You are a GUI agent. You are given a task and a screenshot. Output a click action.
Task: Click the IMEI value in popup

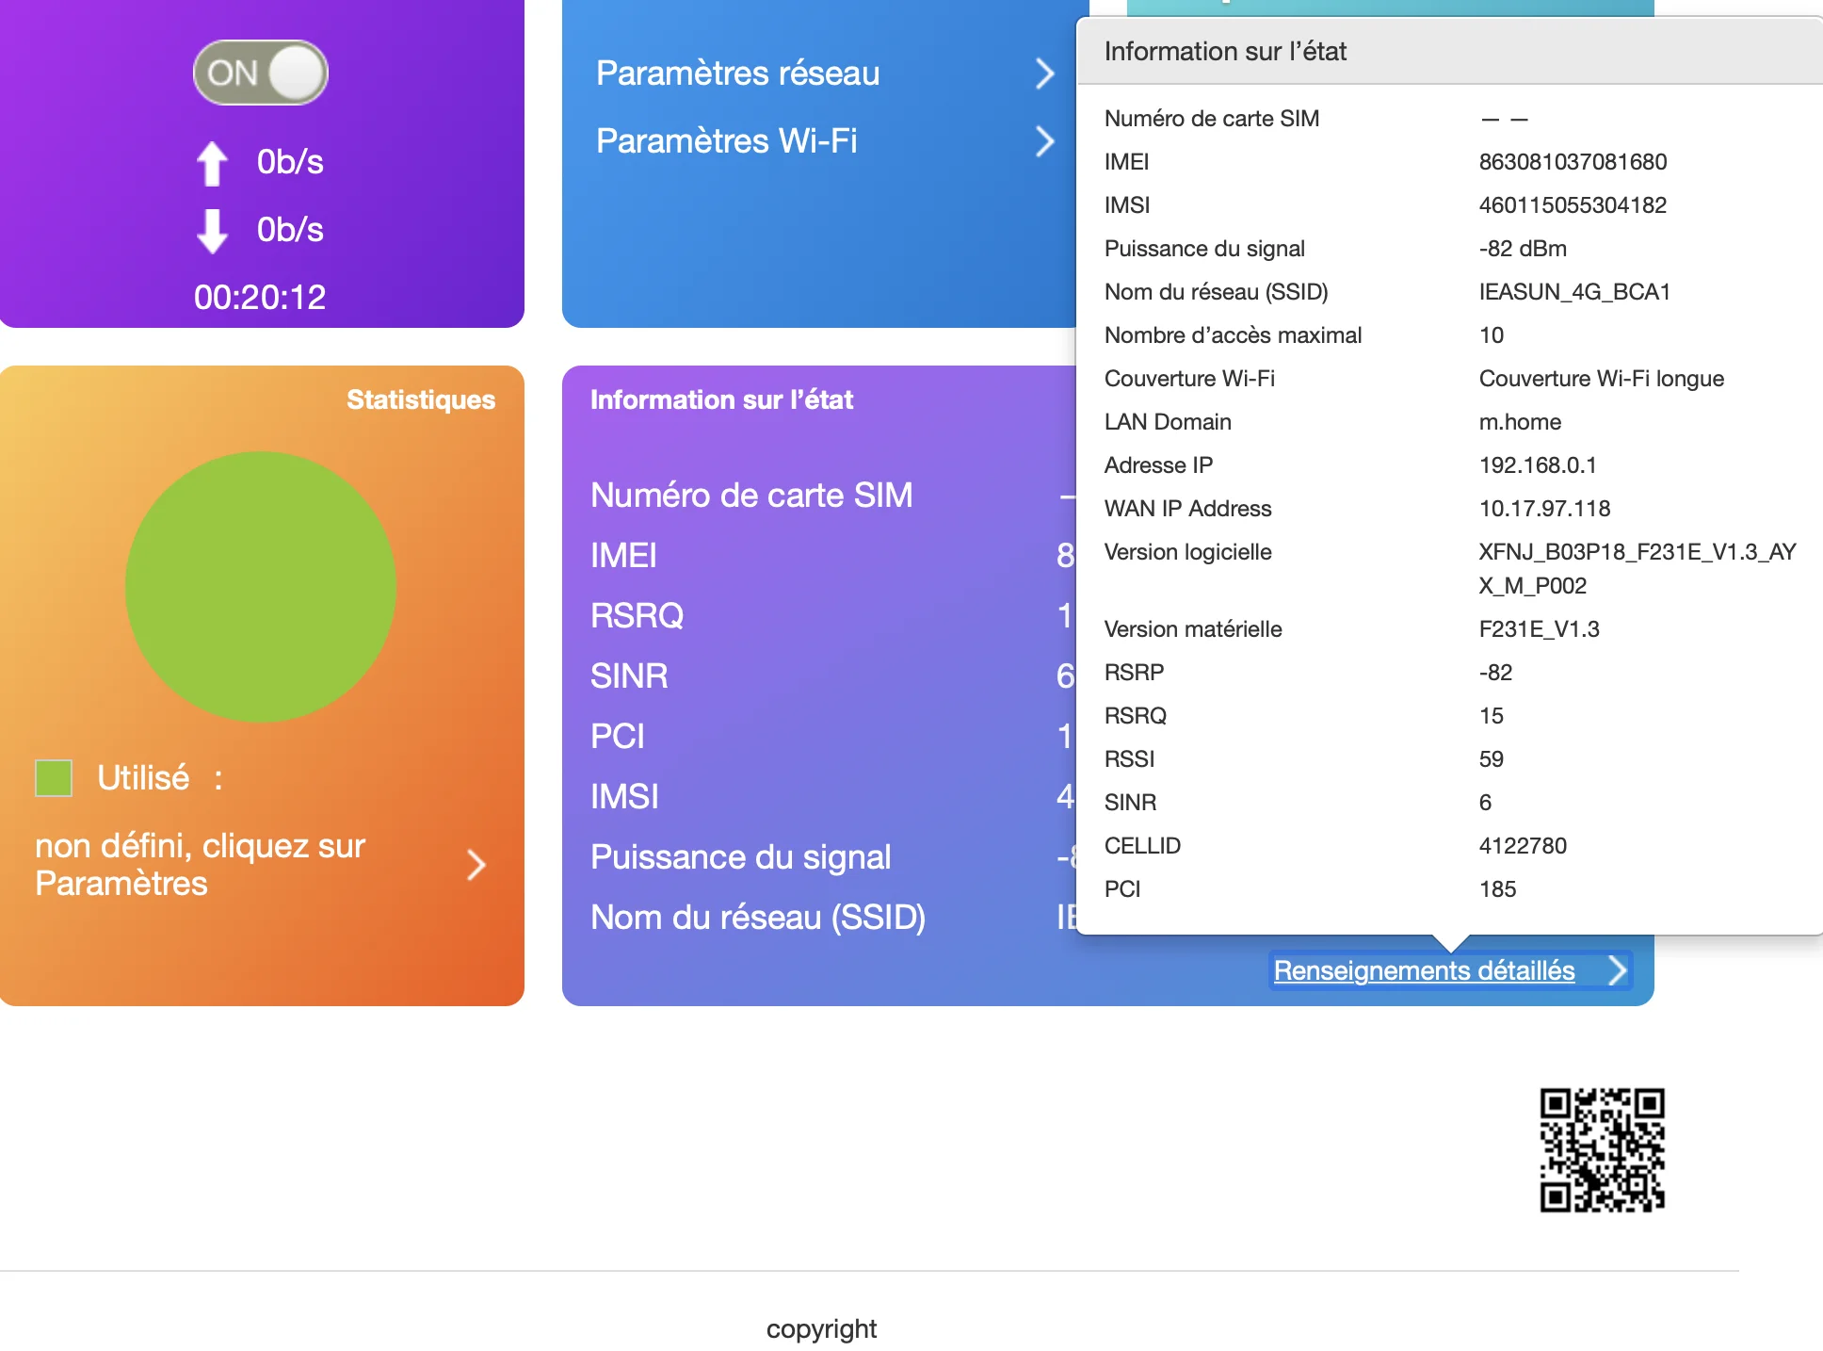click(x=1572, y=162)
